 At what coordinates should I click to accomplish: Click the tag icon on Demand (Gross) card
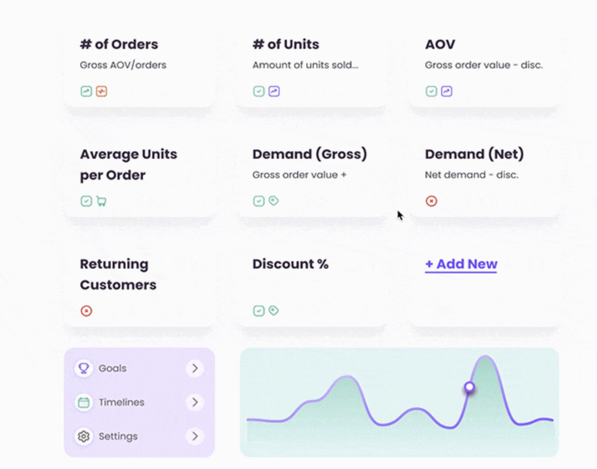coord(274,201)
